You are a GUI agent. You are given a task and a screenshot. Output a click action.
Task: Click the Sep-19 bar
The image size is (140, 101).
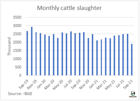click(27, 53)
